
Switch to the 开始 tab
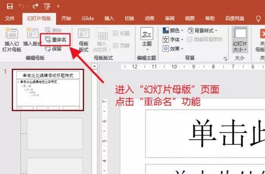(66, 18)
